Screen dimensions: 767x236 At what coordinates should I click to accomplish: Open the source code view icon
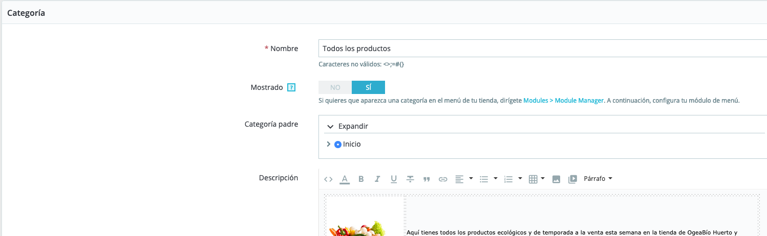[328, 179]
